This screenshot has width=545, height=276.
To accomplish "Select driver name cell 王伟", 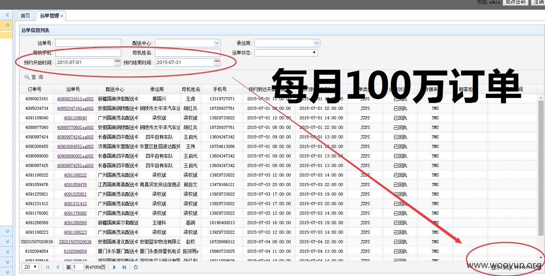I will (x=190, y=146).
